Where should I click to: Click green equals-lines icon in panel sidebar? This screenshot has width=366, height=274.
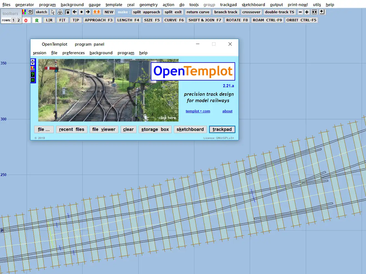tap(33, 80)
